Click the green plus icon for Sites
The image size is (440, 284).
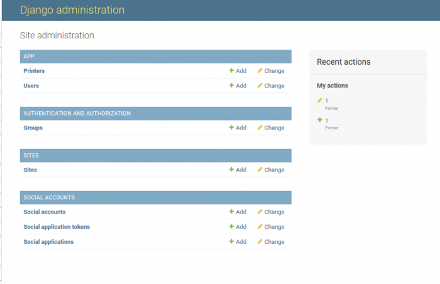coord(231,170)
